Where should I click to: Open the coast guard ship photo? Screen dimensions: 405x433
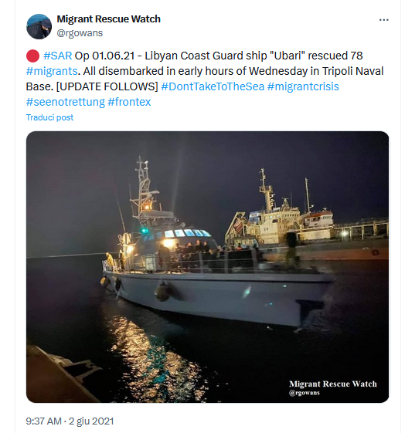tap(207, 267)
